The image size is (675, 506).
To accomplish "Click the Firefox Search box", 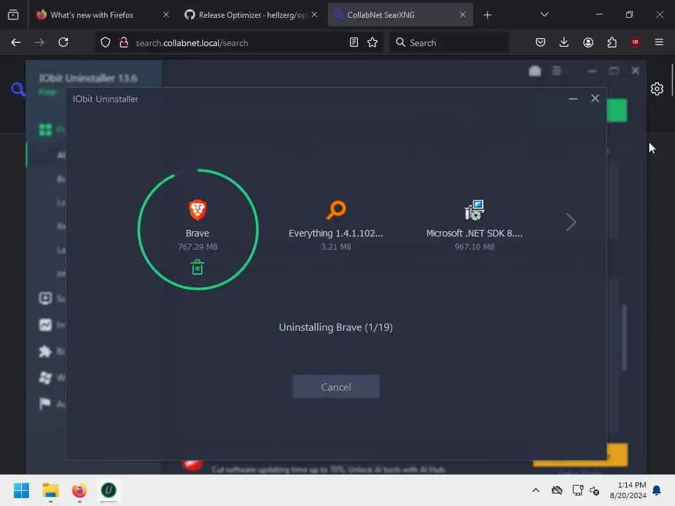I will [448, 43].
